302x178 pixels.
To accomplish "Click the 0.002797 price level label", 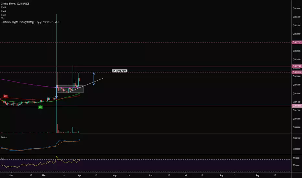I will pos(296,42).
